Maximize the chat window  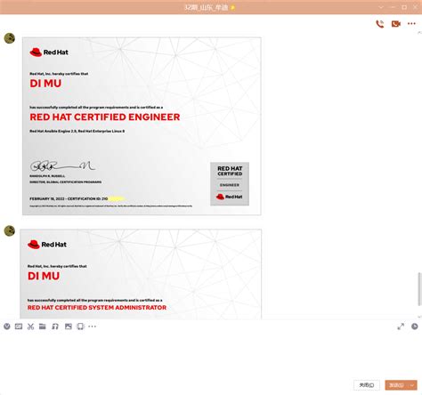point(404,7)
